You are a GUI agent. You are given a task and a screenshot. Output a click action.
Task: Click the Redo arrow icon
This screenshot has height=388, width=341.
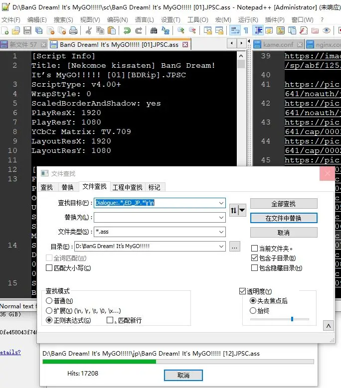click(139, 31)
